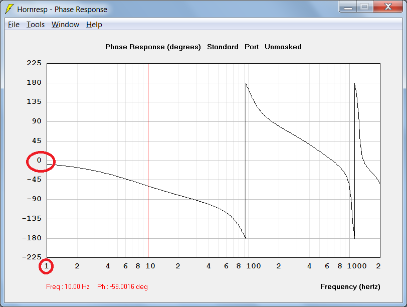
Task: Close the Phase Response window
Action: [x=388, y=7]
